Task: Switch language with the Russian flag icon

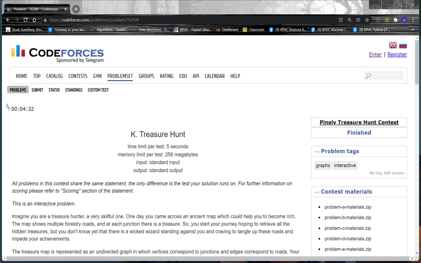Action: 403,45
